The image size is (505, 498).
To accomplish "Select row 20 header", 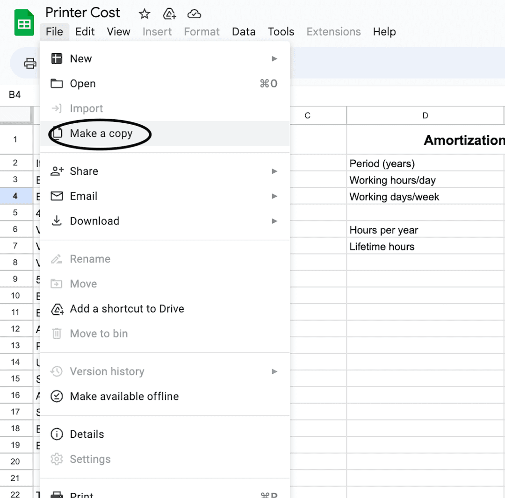I will (15, 462).
